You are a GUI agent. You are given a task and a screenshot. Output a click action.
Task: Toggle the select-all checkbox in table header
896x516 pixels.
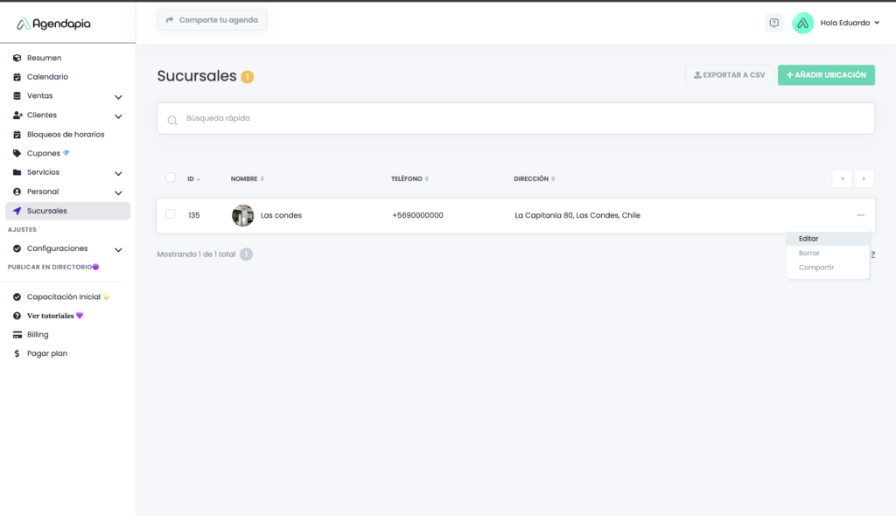(x=171, y=178)
